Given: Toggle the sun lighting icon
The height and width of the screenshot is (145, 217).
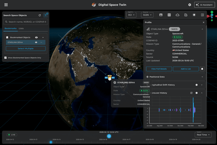Looking at the screenshot, I should (x=194, y=15).
